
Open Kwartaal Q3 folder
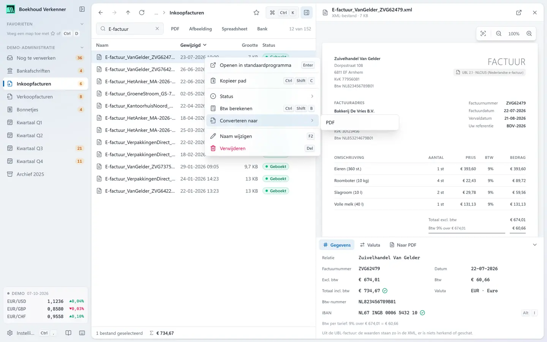point(46,148)
